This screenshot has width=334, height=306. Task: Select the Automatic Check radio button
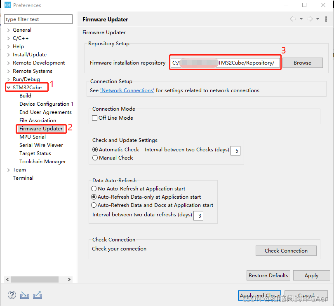95,150
